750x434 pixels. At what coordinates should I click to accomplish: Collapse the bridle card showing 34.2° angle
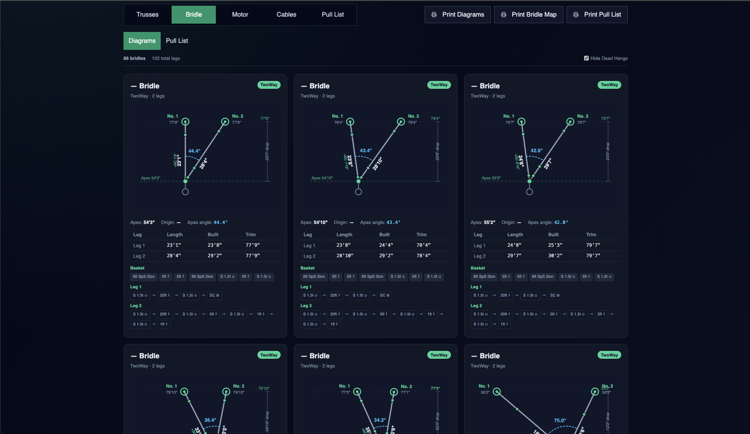pyautogui.click(x=304, y=356)
